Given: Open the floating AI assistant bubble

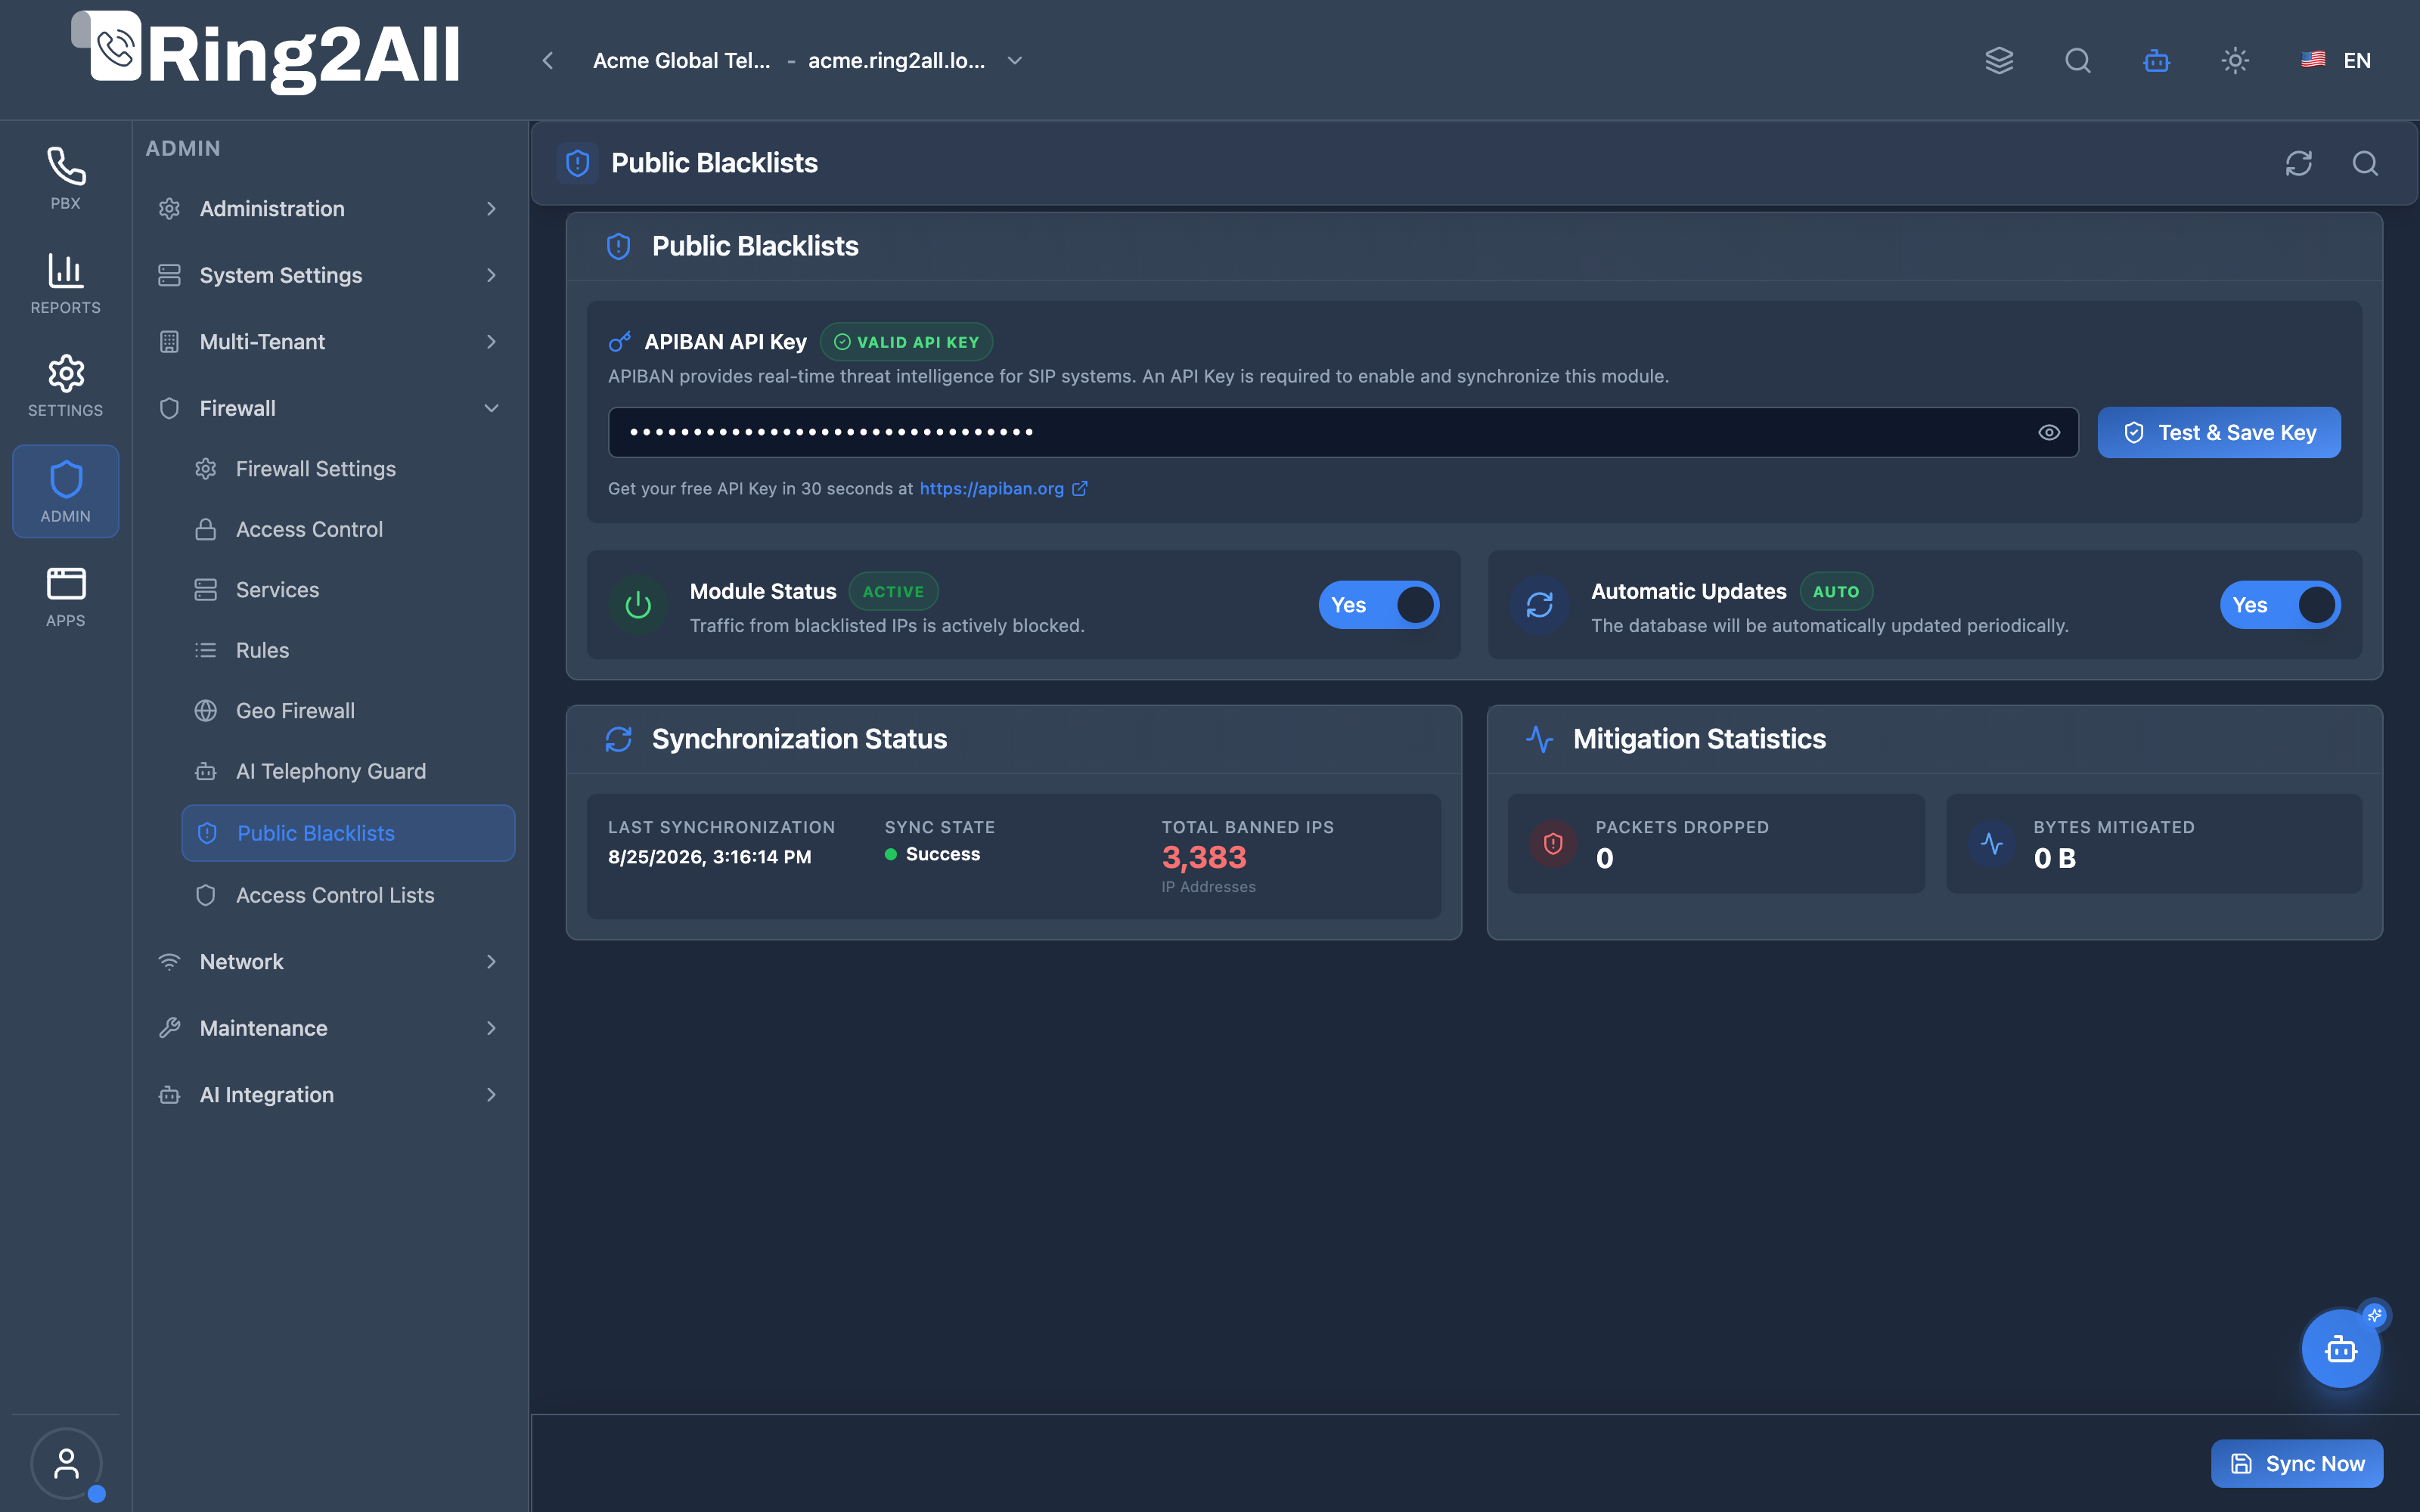Looking at the screenshot, I should 2341,1349.
